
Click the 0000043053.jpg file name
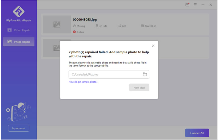(x=85, y=20)
